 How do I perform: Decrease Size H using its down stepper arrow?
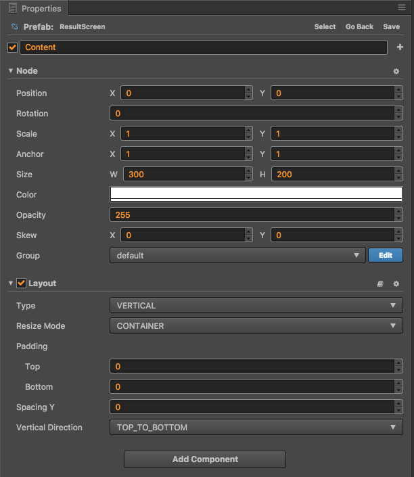(x=398, y=178)
